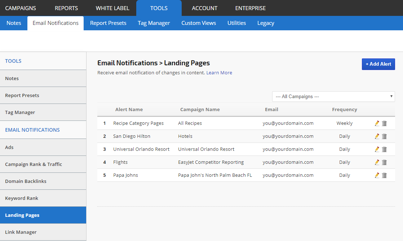The width and height of the screenshot is (403, 241).
Task: Trash the Flights alert row
Action: [x=384, y=162]
